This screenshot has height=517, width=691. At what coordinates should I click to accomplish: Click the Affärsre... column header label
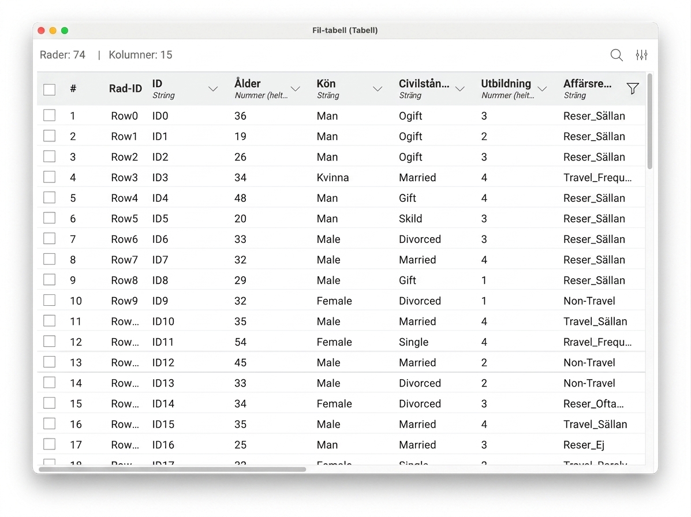(x=587, y=84)
